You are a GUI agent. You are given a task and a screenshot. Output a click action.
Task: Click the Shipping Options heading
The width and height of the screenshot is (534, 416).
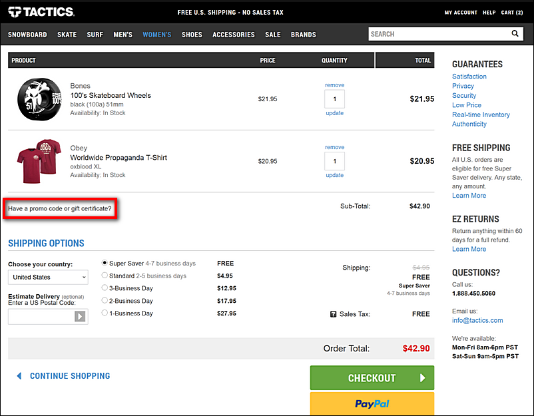click(47, 243)
